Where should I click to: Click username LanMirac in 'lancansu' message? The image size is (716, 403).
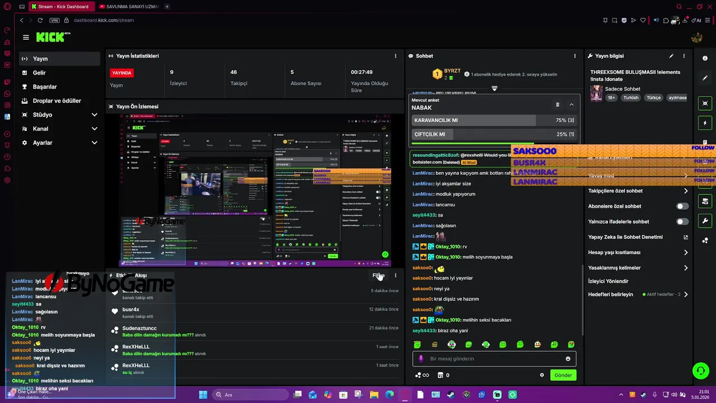(x=423, y=205)
